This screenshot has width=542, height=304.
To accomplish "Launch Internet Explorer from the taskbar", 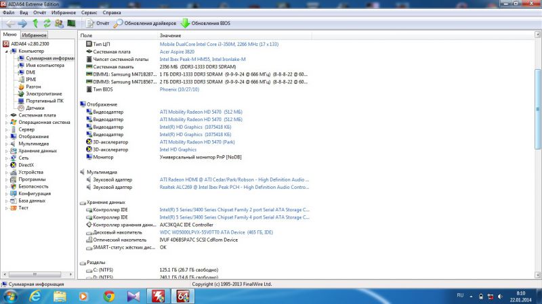I will tap(36, 297).
